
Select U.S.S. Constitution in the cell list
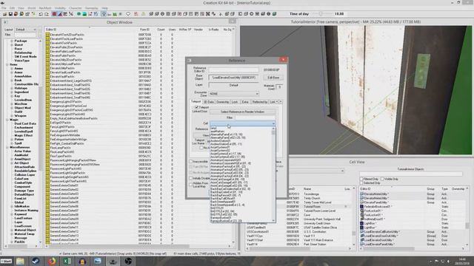pyautogui.click(x=316, y=231)
